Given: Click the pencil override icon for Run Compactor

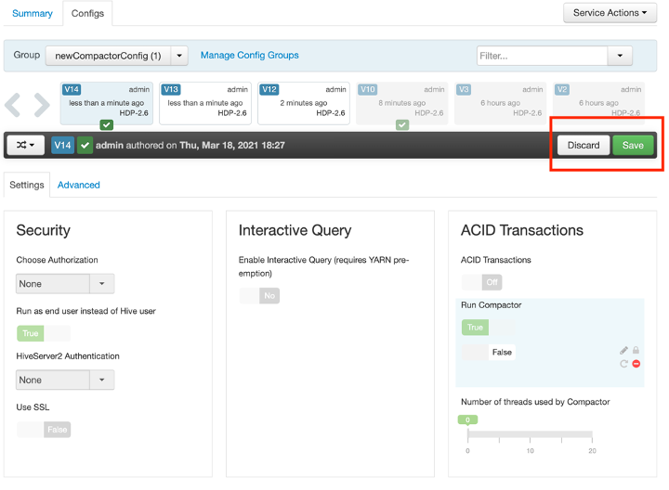Looking at the screenshot, I should [623, 350].
